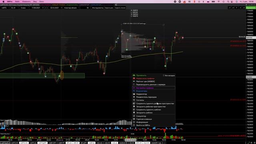
Task: Toggle the 'Все вкладки' checkbox
Action: 164,76
